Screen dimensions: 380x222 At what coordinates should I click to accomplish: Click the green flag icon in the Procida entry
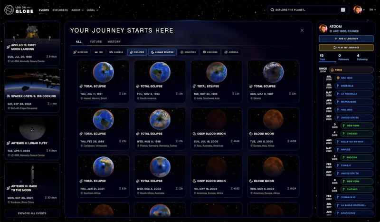(343, 157)
